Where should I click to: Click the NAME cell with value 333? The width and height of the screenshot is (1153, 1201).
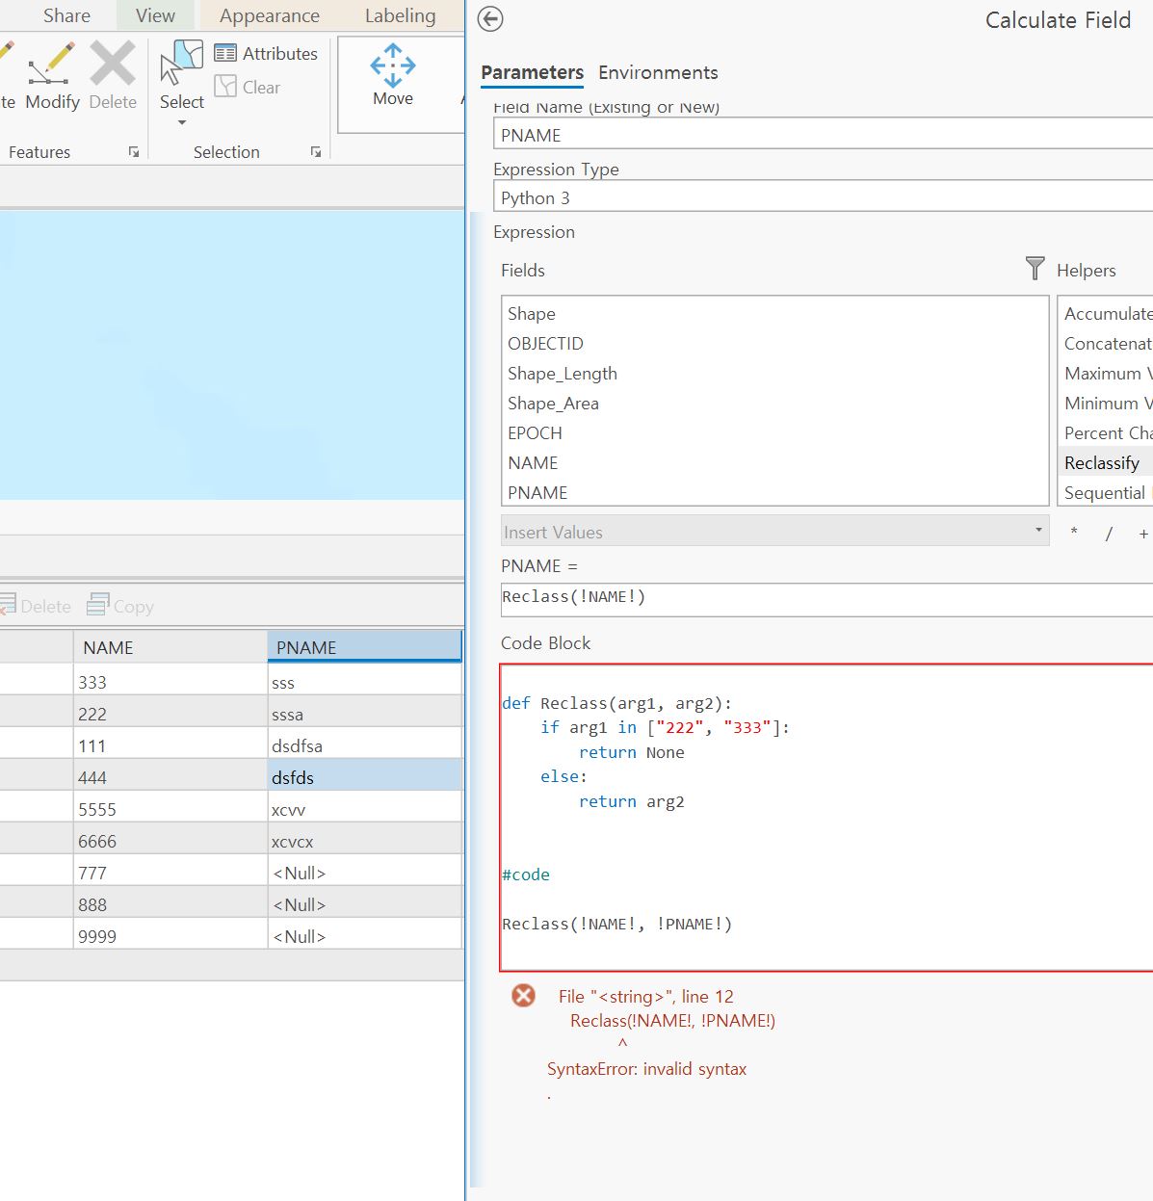point(170,682)
